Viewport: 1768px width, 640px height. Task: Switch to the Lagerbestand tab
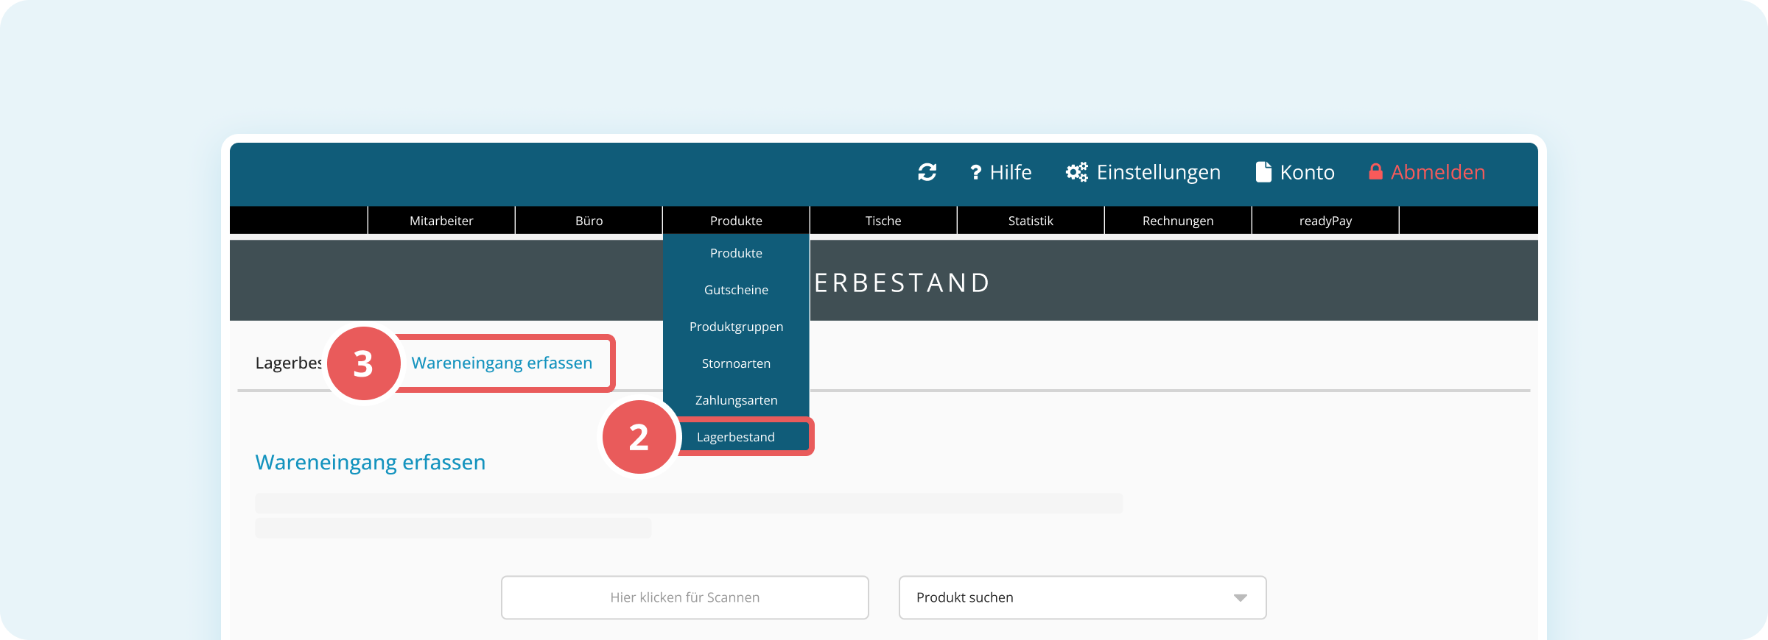click(288, 363)
